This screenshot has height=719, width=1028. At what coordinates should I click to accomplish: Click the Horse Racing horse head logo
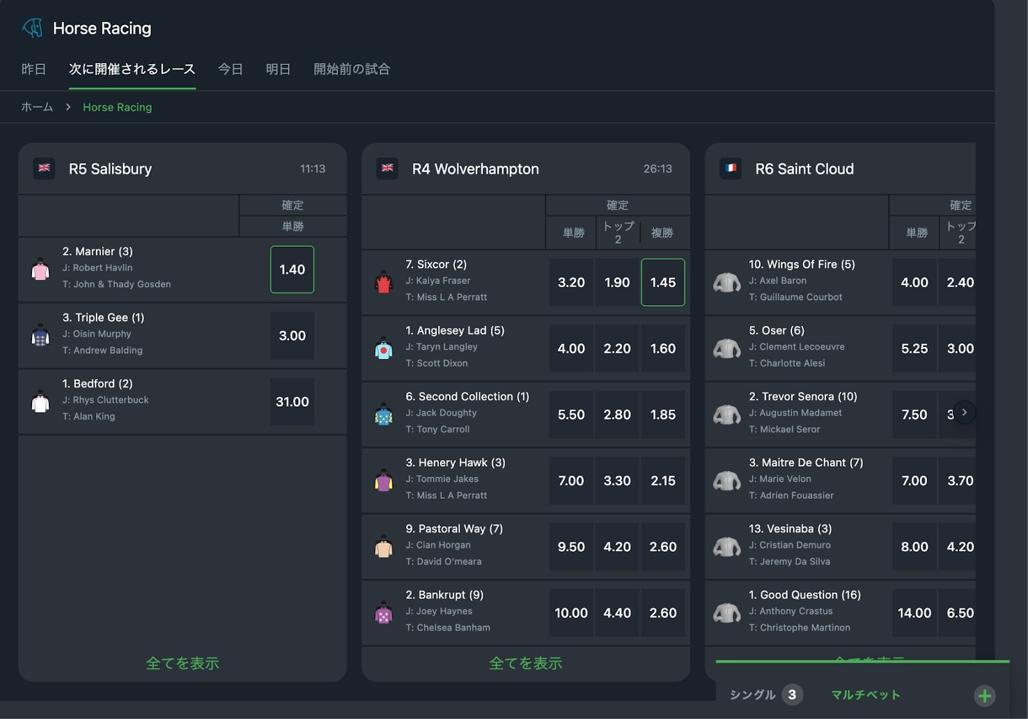[32, 28]
